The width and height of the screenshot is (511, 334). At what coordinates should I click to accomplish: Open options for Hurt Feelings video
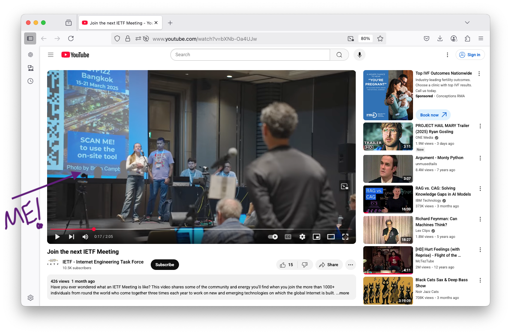(480, 250)
